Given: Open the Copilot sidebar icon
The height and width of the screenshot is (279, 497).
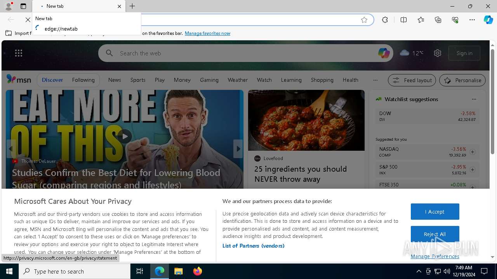Looking at the screenshot, I should pos(488,20).
